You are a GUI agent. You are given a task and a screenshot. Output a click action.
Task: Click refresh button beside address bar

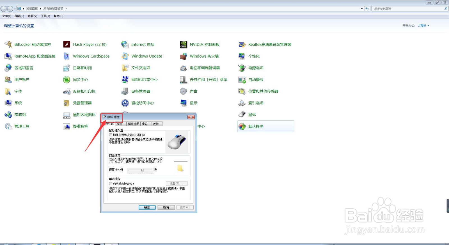[367, 9]
